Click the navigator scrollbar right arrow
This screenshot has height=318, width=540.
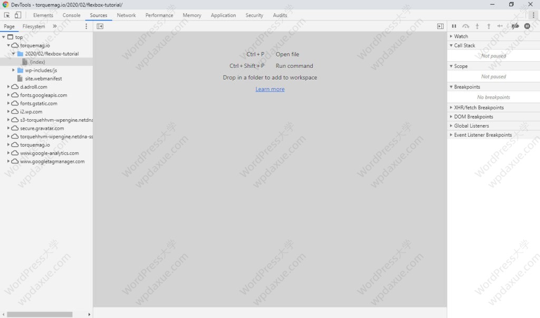pos(89,314)
